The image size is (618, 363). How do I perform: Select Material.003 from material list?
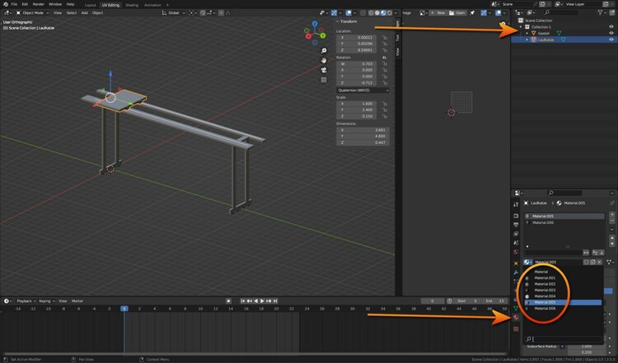pos(545,290)
